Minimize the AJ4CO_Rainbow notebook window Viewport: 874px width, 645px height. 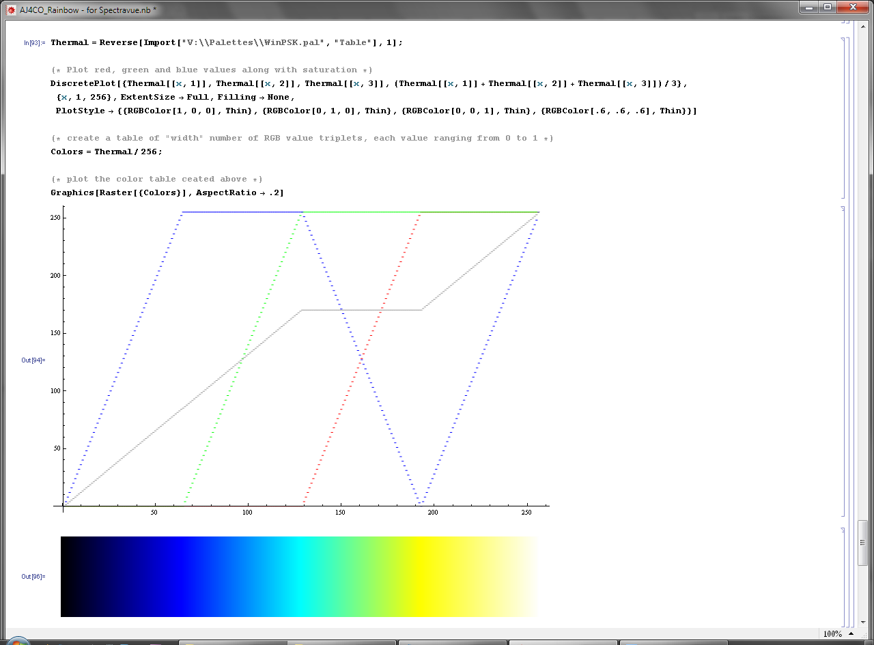pyautogui.click(x=808, y=8)
